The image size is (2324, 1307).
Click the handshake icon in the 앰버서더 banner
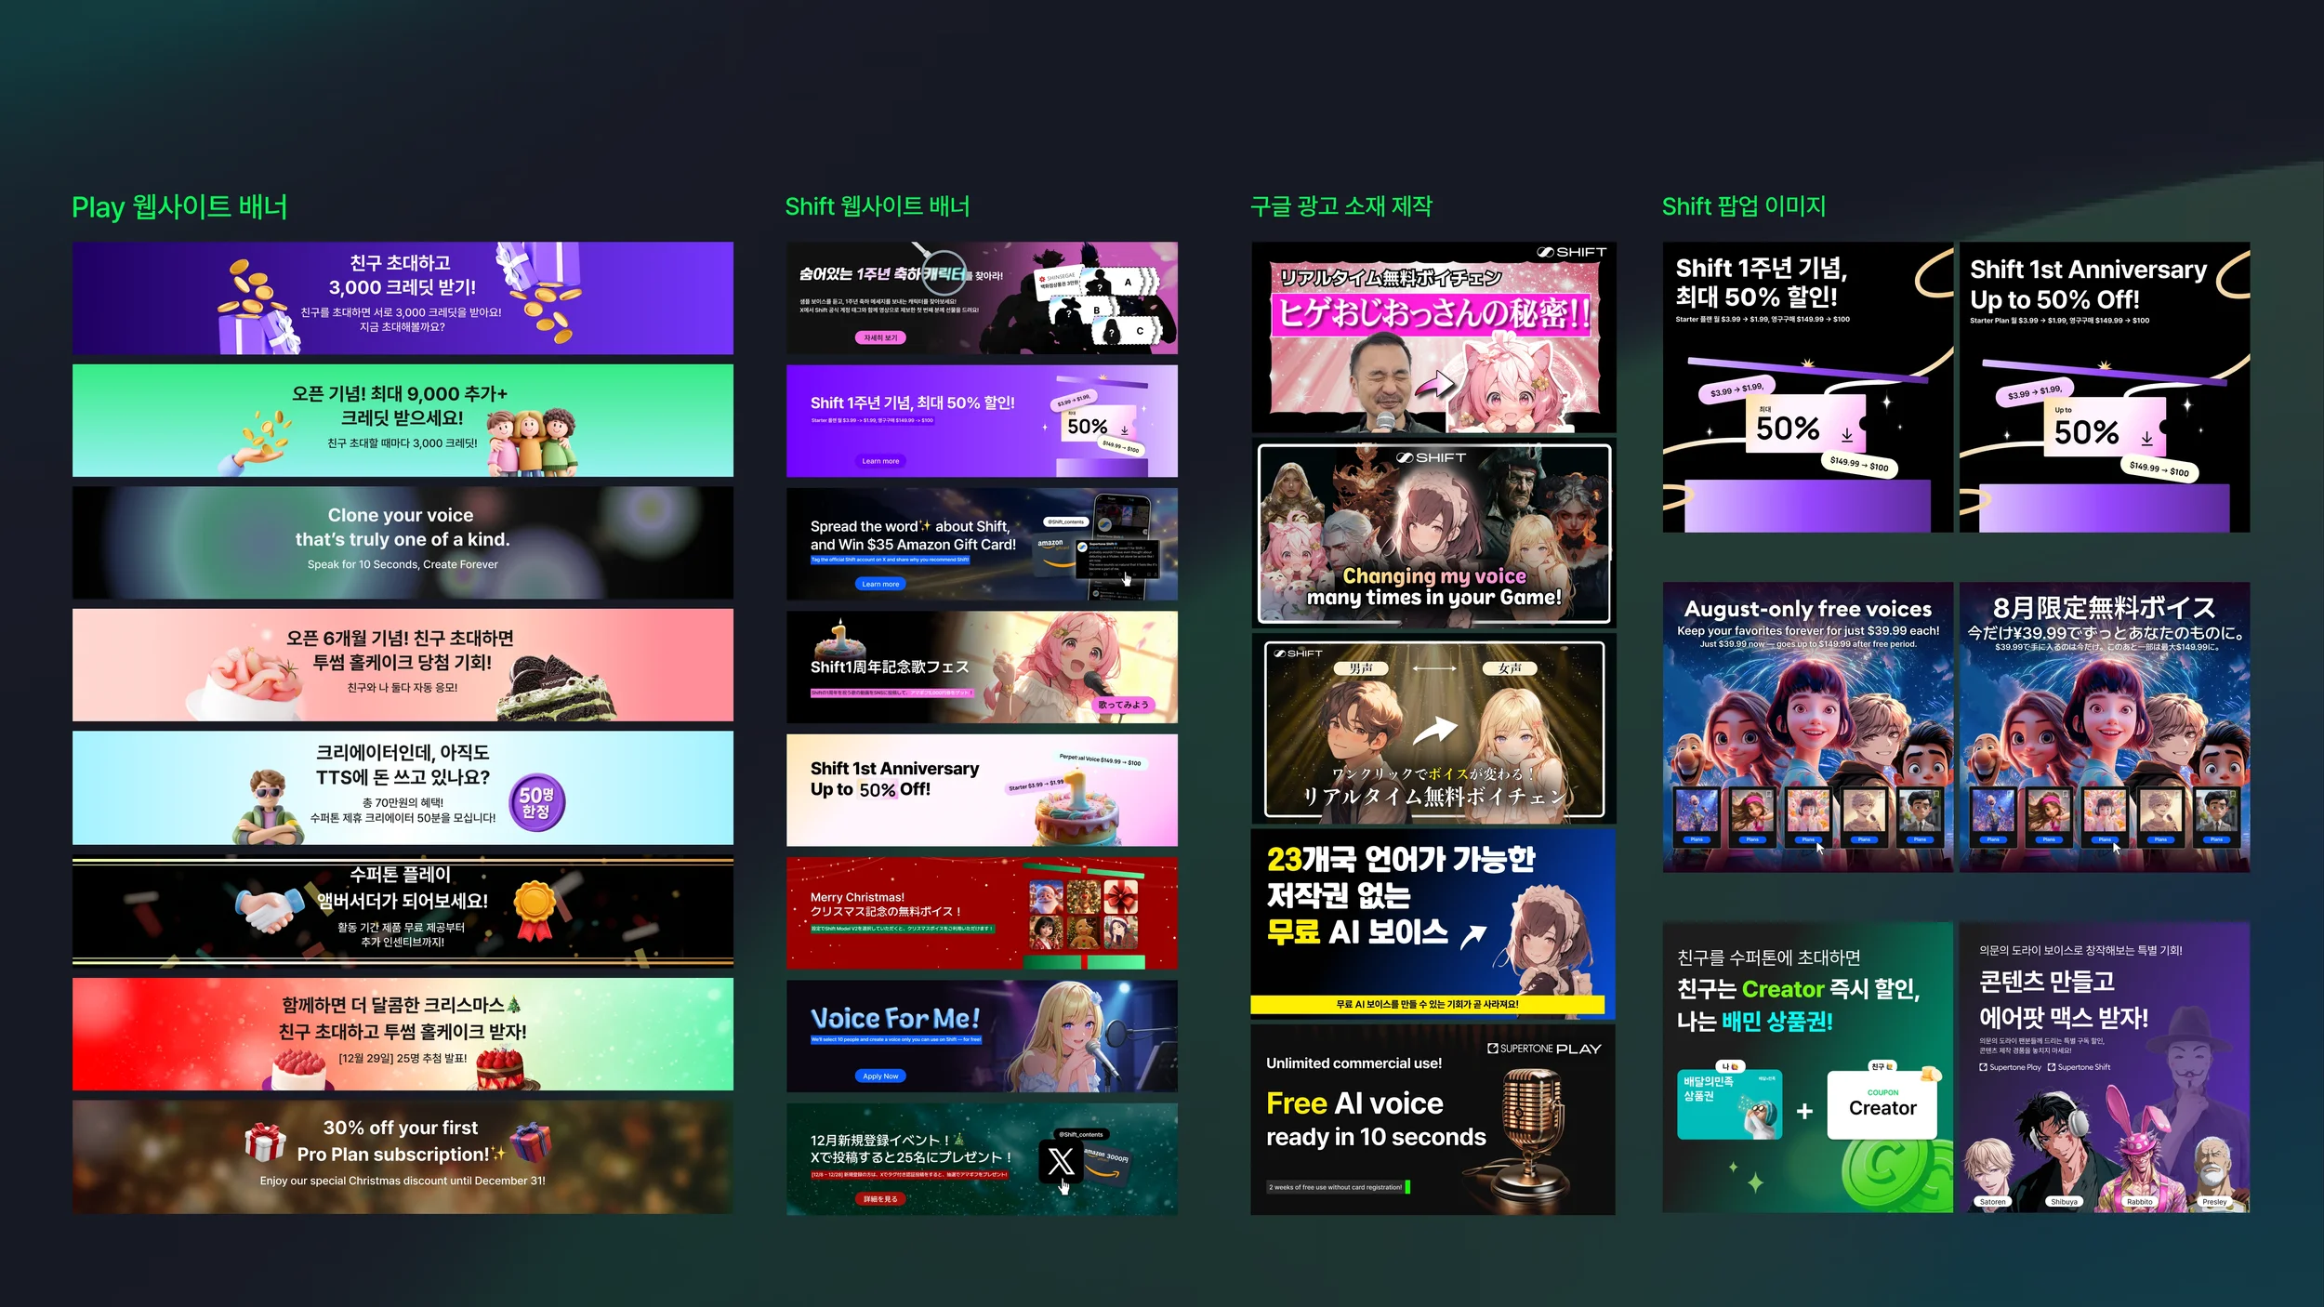pos(269,909)
